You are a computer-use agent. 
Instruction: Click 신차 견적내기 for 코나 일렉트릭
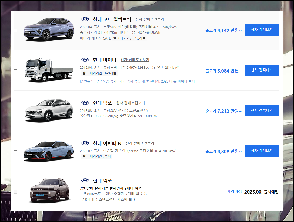(262, 30)
